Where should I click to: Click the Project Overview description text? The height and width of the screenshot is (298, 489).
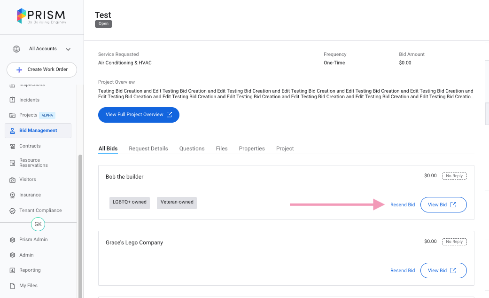click(x=286, y=94)
